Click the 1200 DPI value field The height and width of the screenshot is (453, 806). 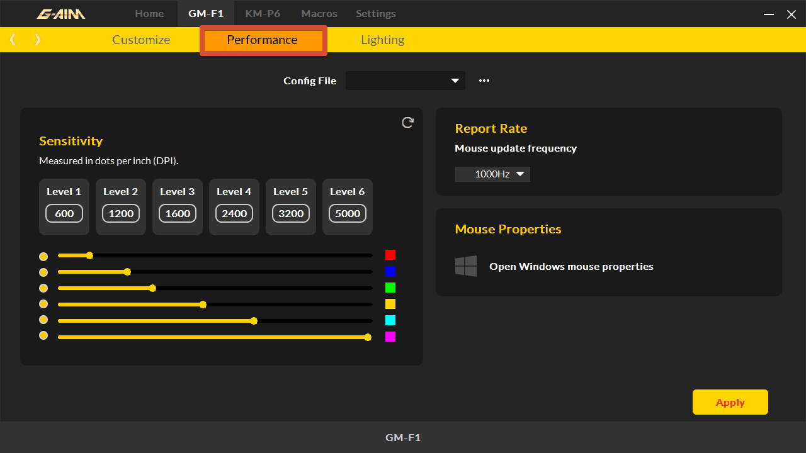coord(121,213)
